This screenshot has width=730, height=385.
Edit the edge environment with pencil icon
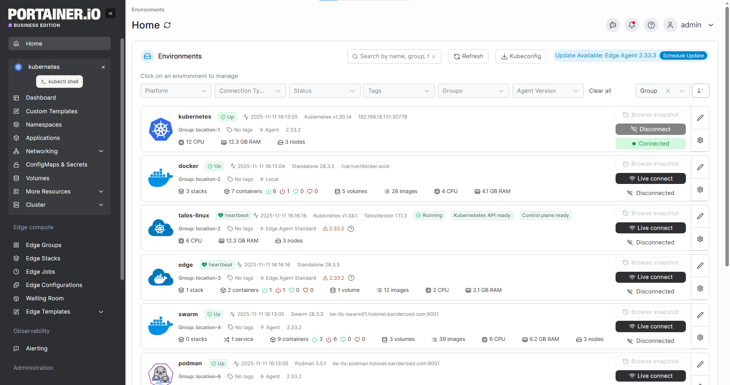(x=700, y=266)
